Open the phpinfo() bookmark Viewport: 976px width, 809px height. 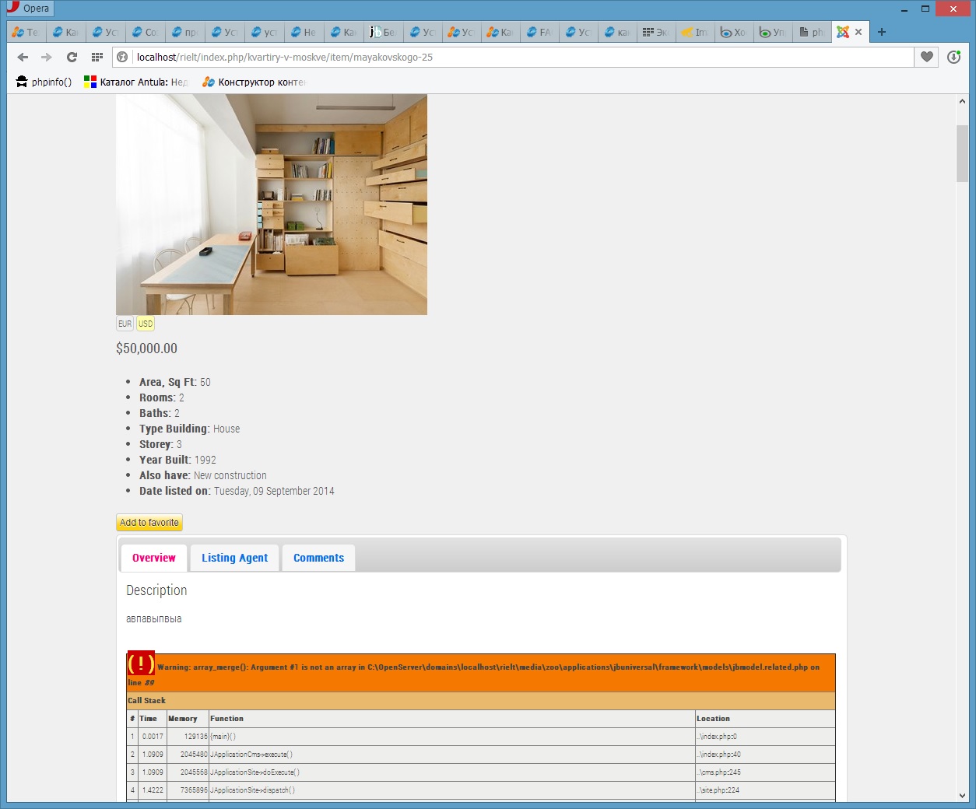click(x=44, y=82)
